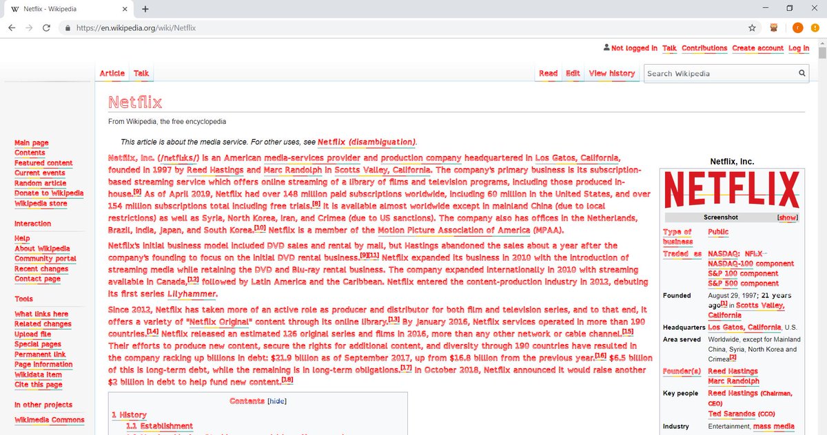
Task: Open Featured content sidebar link
Action: click(43, 163)
